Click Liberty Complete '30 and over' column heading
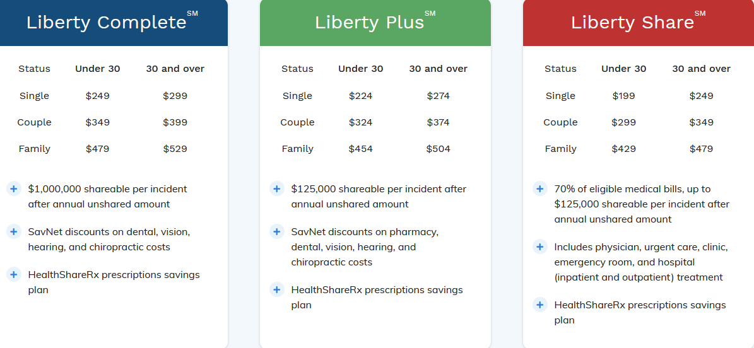Screen dimensions: 754x348 pyautogui.click(x=175, y=69)
